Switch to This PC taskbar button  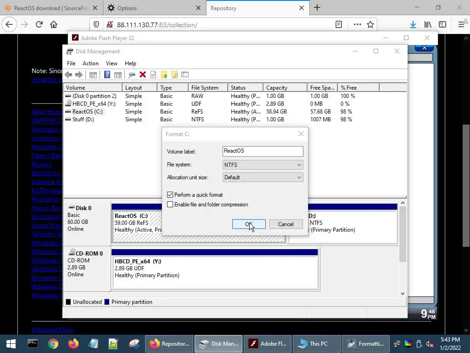(317, 344)
